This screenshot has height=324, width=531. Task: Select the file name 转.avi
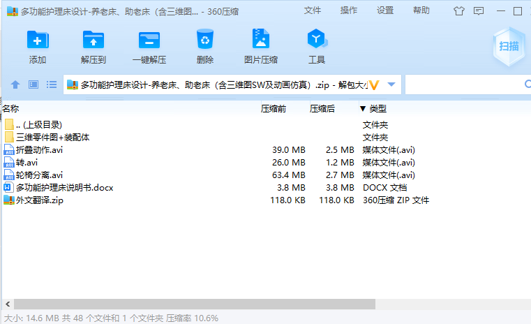click(27, 162)
